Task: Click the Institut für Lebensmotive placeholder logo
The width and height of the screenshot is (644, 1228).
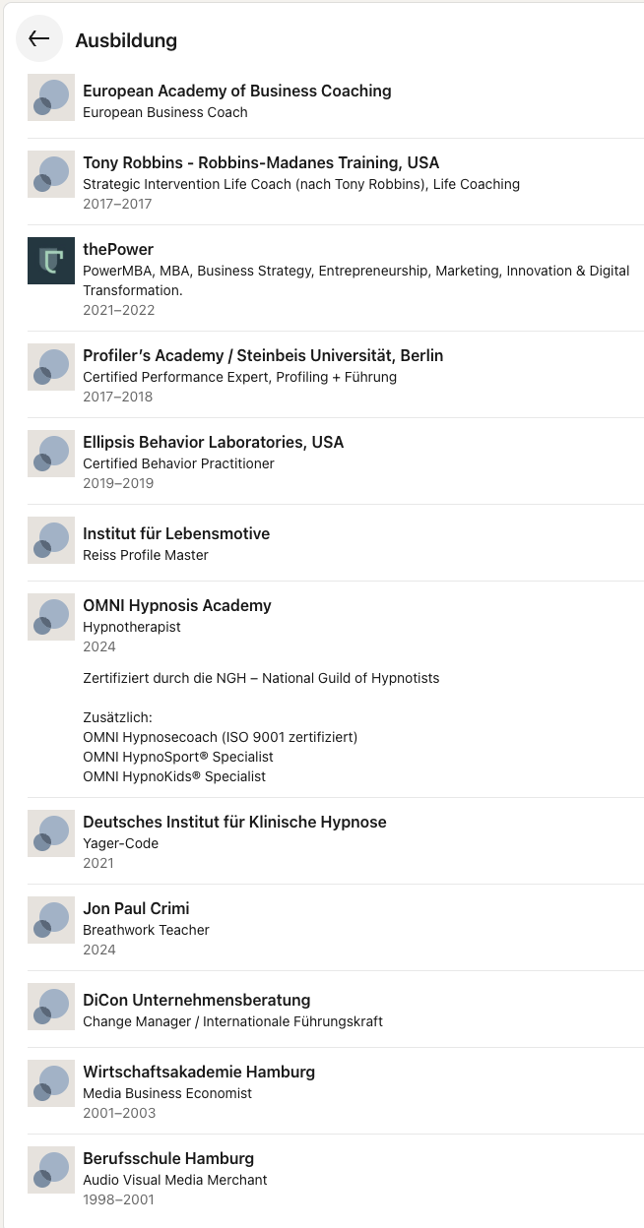Action: (51, 540)
